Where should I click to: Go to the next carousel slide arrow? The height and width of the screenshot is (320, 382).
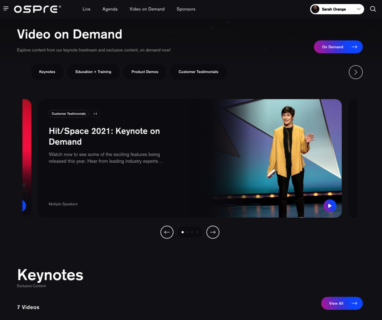click(x=213, y=232)
